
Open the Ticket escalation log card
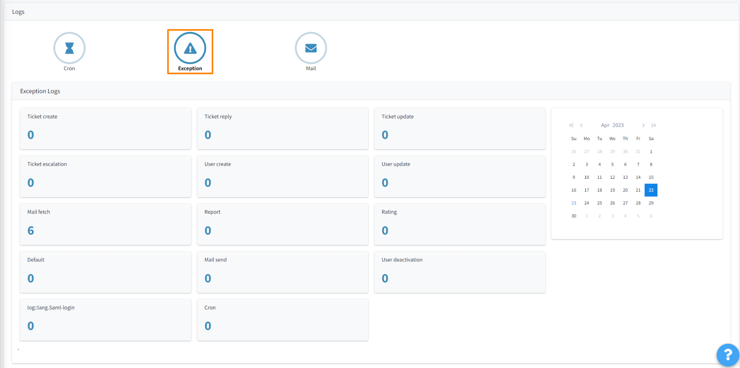point(105,176)
